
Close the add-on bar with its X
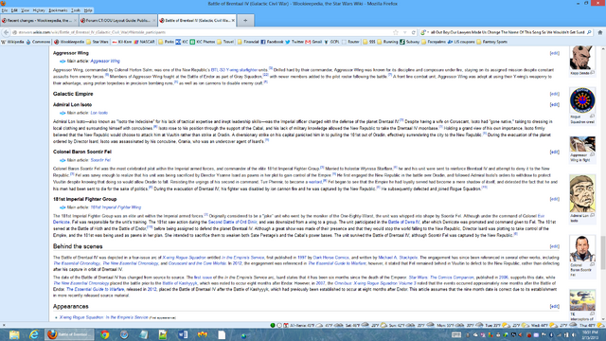click(4, 325)
